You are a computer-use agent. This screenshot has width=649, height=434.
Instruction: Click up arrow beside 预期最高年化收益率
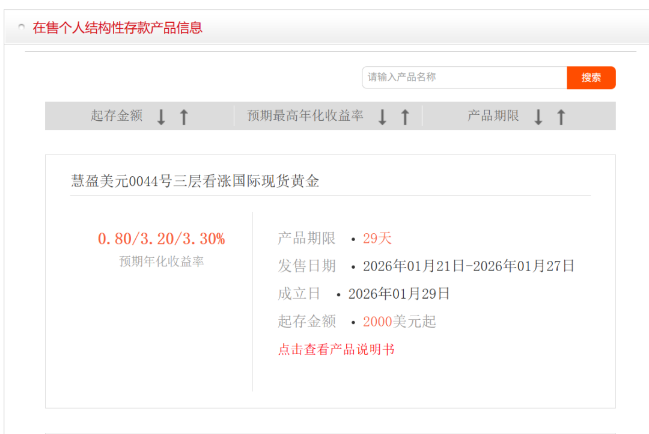point(405,117)
